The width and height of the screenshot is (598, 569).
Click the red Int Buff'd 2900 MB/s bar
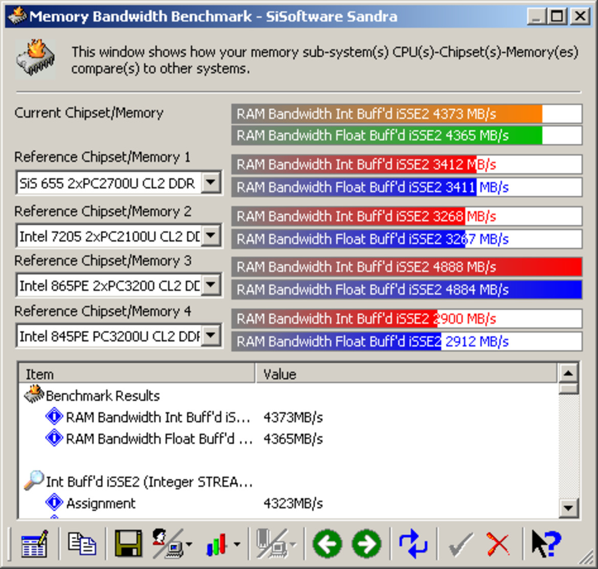406,318
